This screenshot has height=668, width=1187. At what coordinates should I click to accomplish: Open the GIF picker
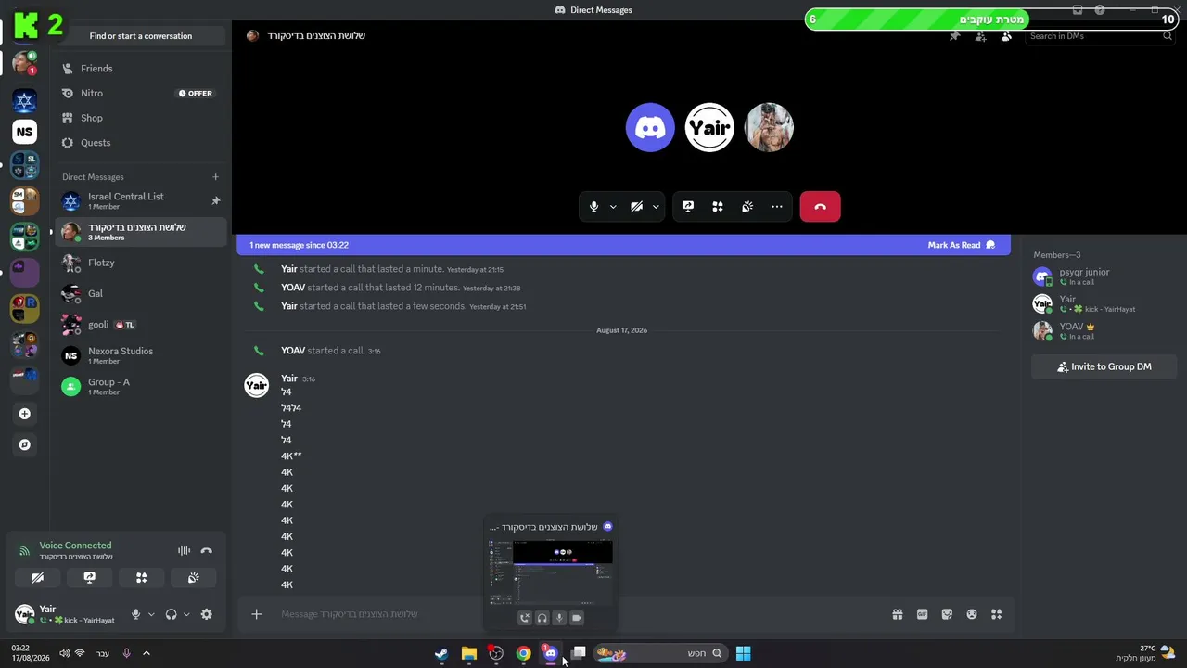[x=922, y=614]
